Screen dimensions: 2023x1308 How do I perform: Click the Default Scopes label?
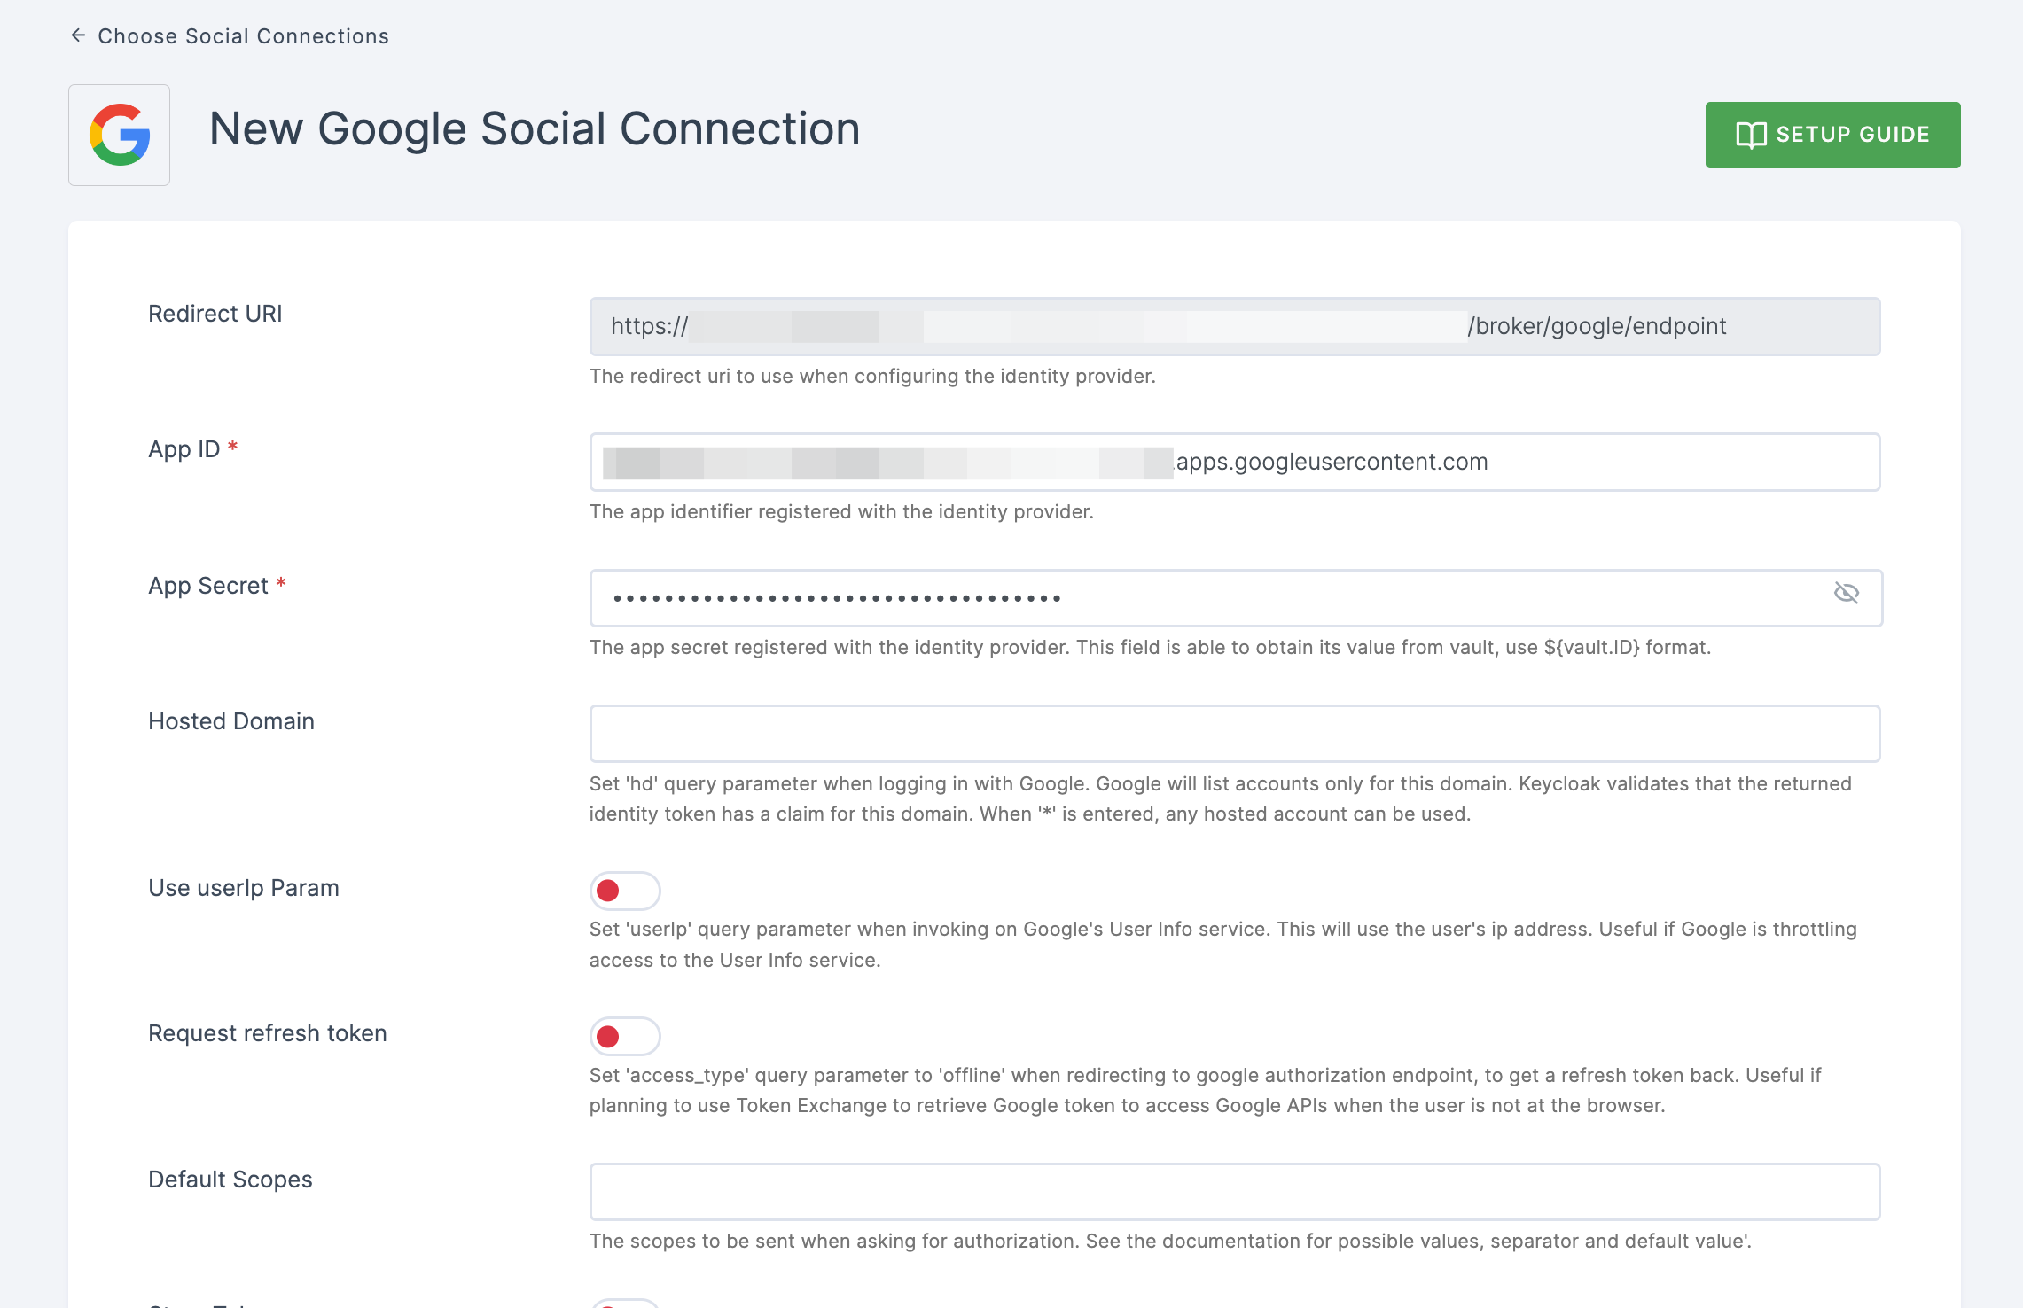click(x=230, y=1180)
